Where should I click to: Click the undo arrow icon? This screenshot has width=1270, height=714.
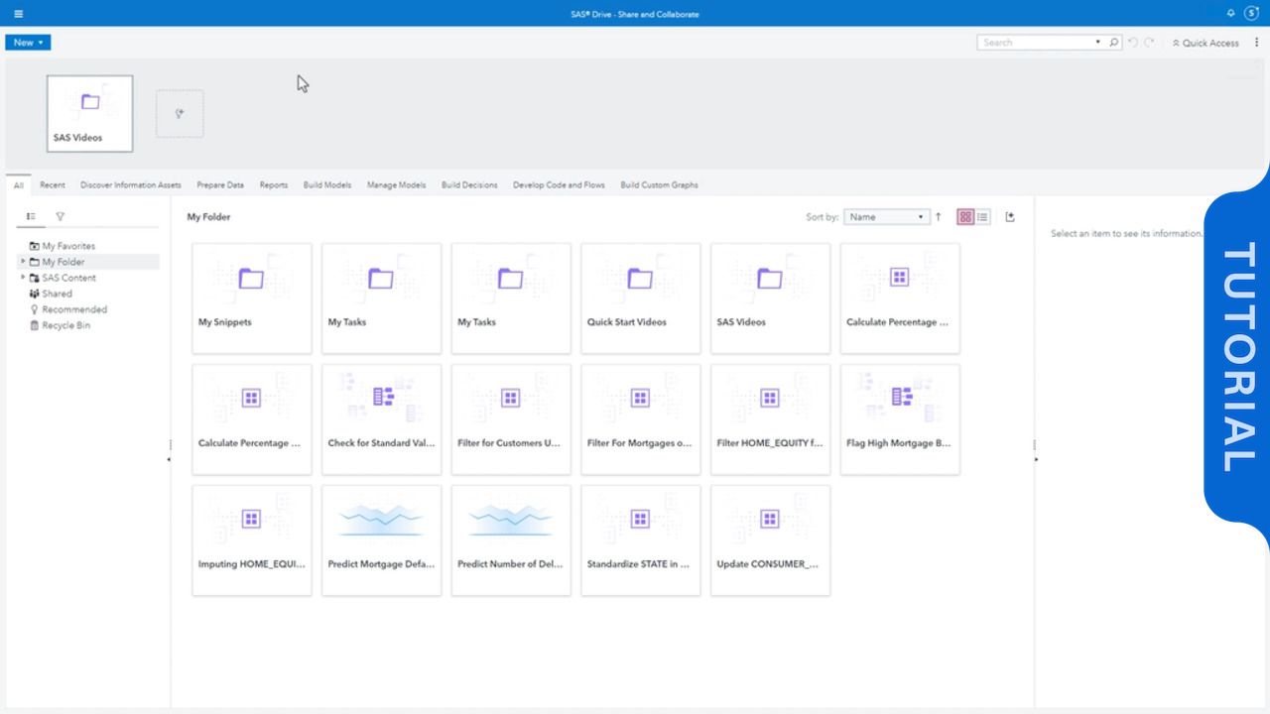1132,42
